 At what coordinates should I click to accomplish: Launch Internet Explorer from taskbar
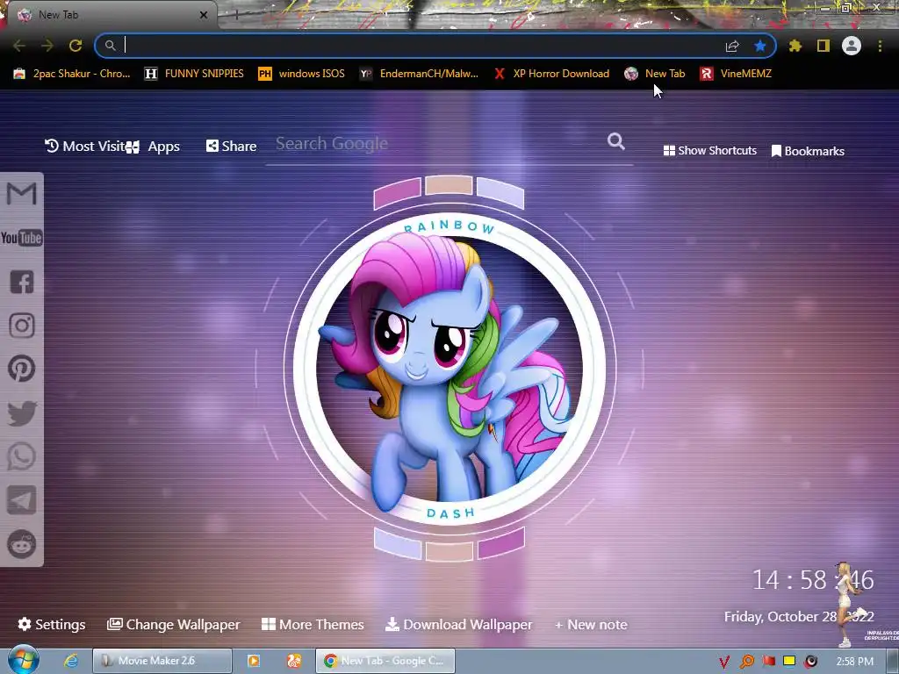(x=70, y=661)
